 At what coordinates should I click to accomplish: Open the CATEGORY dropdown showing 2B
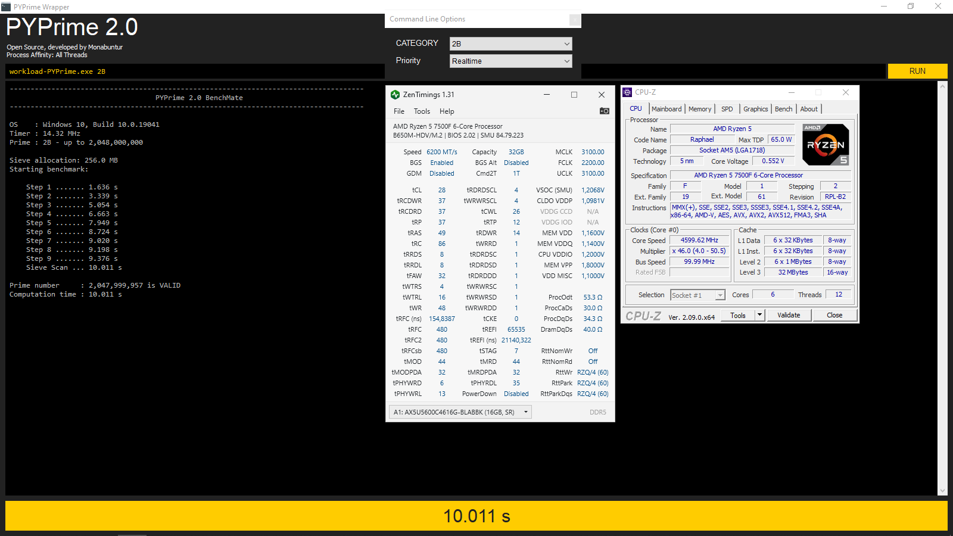pos(511,43)
